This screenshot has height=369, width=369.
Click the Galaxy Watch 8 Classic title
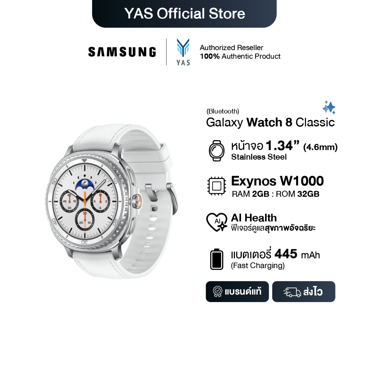(x=270, y=123)
